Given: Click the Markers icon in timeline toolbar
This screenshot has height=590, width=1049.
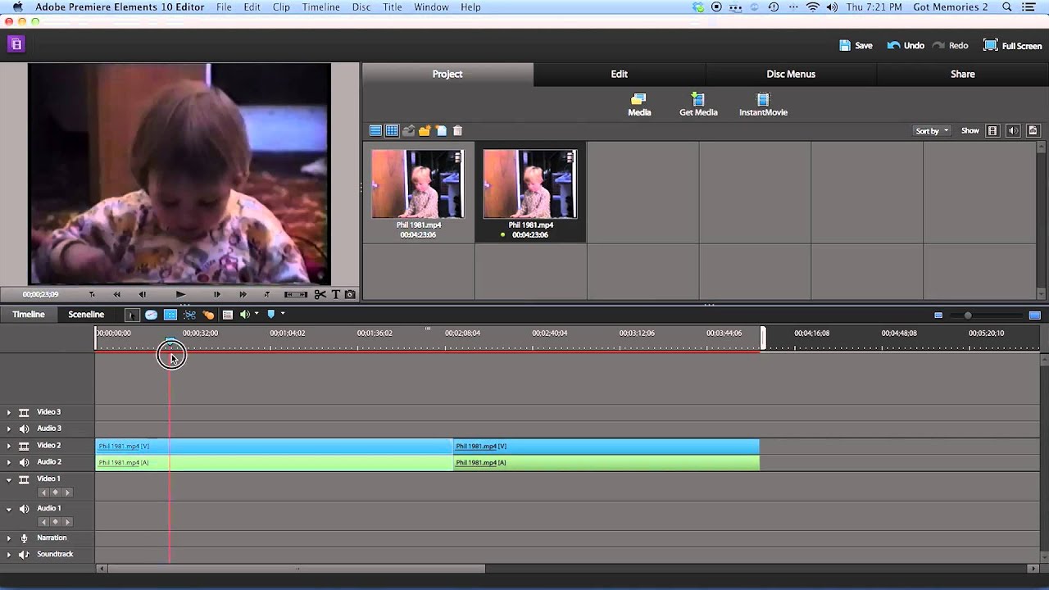Looking at the screenshot, I should click(270, 315).
